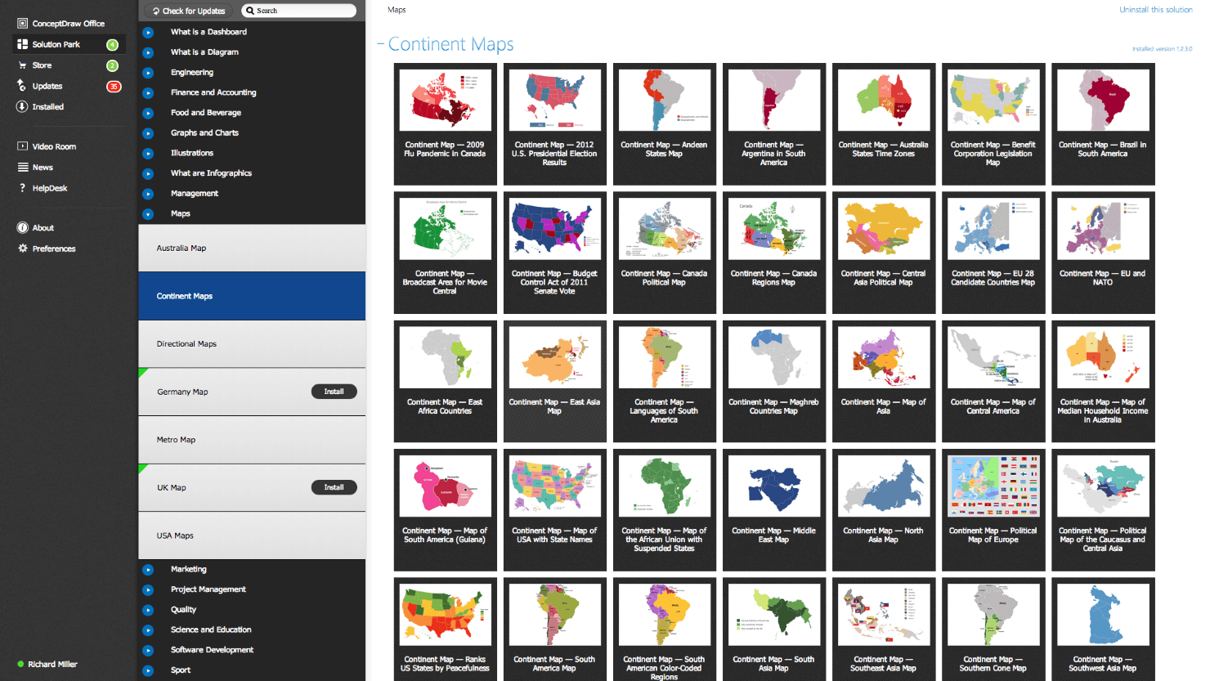The image size is (1210, 681).
Task: Click the search magnifier icon
Action: point(250,11)
